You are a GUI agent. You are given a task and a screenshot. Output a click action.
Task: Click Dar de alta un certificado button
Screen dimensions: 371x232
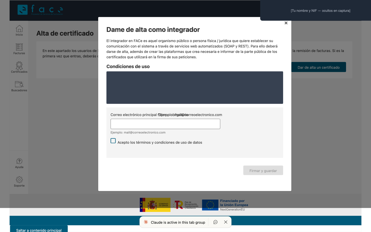(318, 67)
